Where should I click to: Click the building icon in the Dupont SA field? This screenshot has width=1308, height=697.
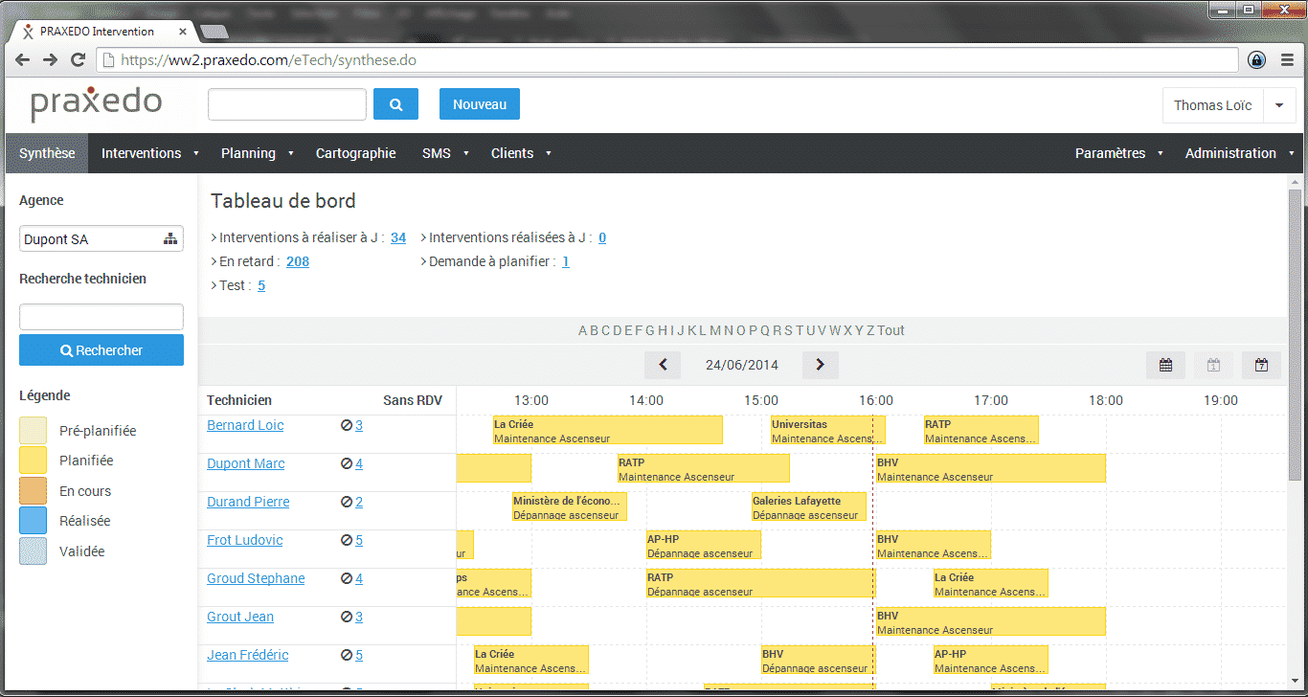click(x=172, y=237)
